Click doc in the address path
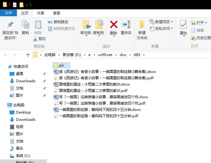This screenshot has width=211, height=163. point(123,55)
